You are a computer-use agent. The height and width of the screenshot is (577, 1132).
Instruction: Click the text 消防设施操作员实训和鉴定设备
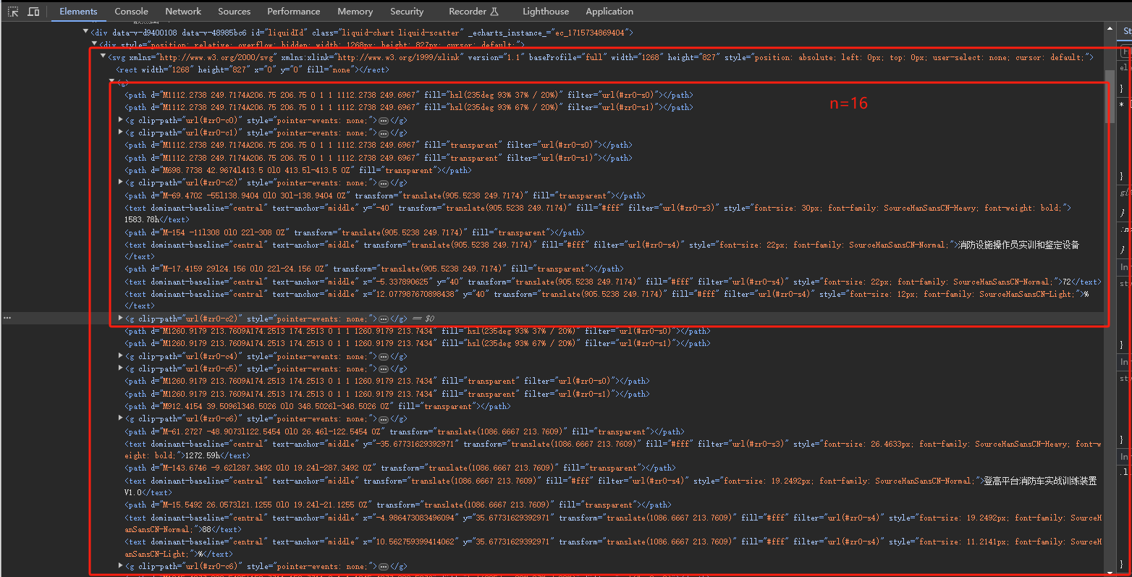click(x=1019, y=245)
